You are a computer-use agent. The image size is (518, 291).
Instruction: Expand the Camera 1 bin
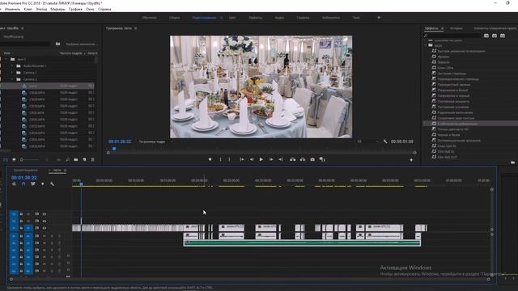click(12, 73)
